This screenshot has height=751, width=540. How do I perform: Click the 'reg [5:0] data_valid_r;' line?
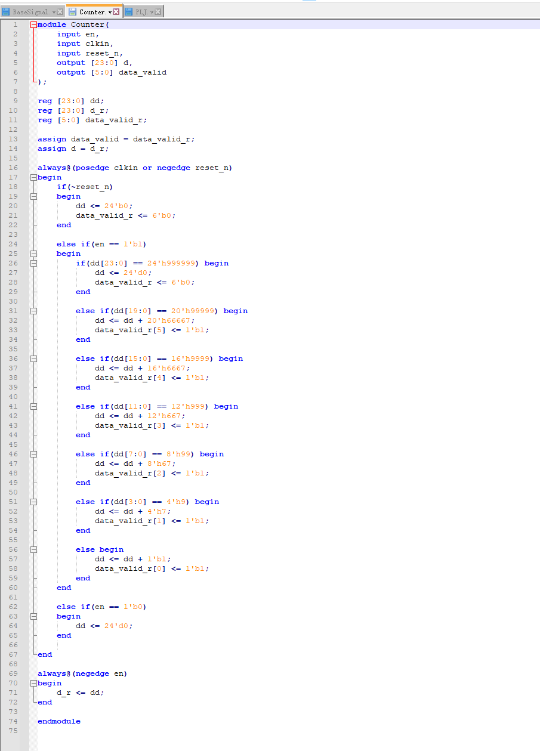point(92,120)
